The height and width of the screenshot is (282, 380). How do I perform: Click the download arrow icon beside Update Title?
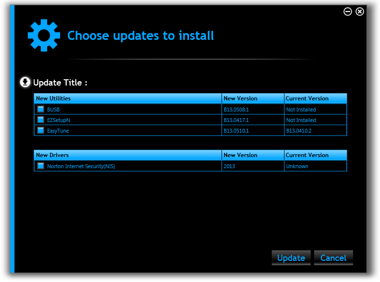(x=25, y=82)
